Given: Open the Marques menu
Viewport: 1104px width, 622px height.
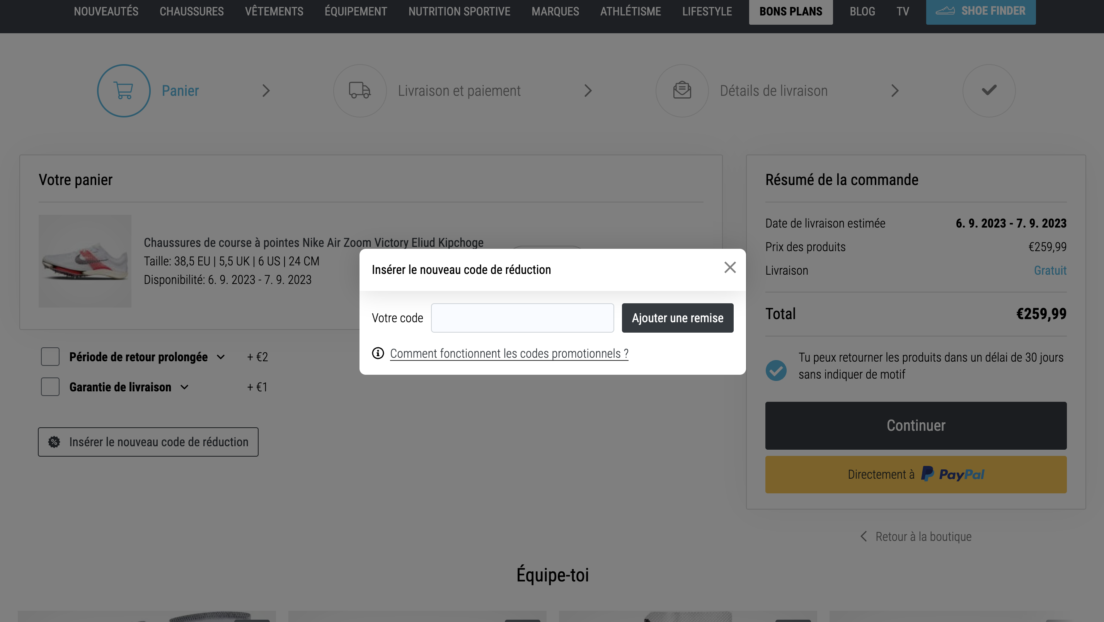Looking at the screenshot, I should [x=555, y=11].
